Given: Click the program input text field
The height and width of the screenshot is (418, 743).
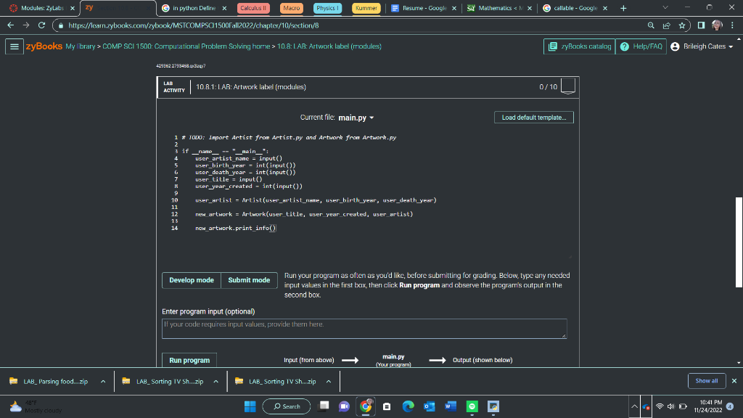Looking at the screenshot, I should (x=364, y=328).
